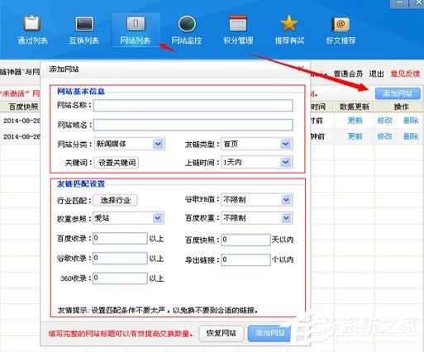This screenshot has height=352, width=424.
Task: Open the 网站监控 radar icon
Action: [187, 24]
